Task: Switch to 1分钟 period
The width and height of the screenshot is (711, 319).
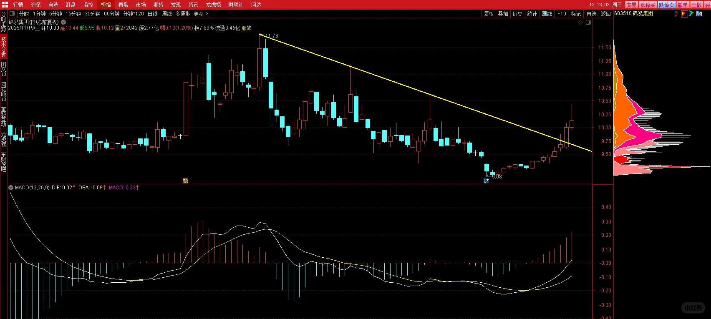Action: point(40,14)
